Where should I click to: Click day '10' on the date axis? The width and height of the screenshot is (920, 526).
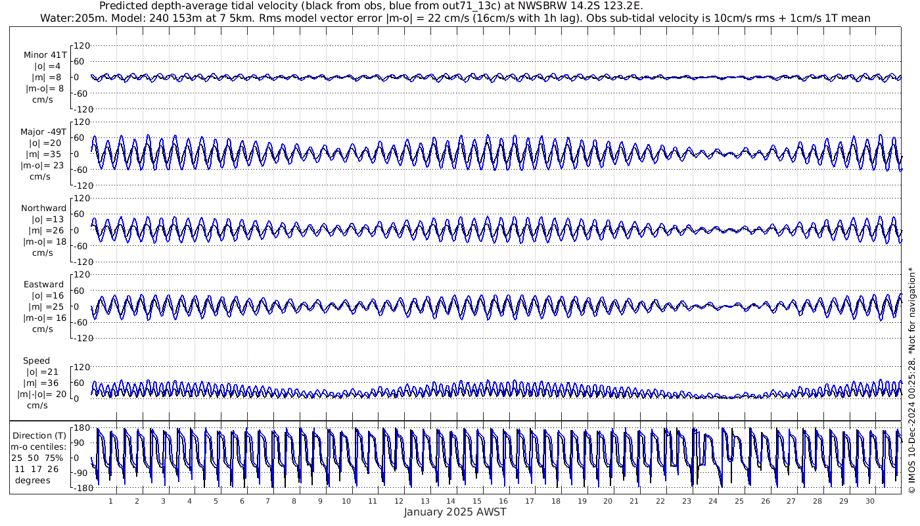(346, 501)
